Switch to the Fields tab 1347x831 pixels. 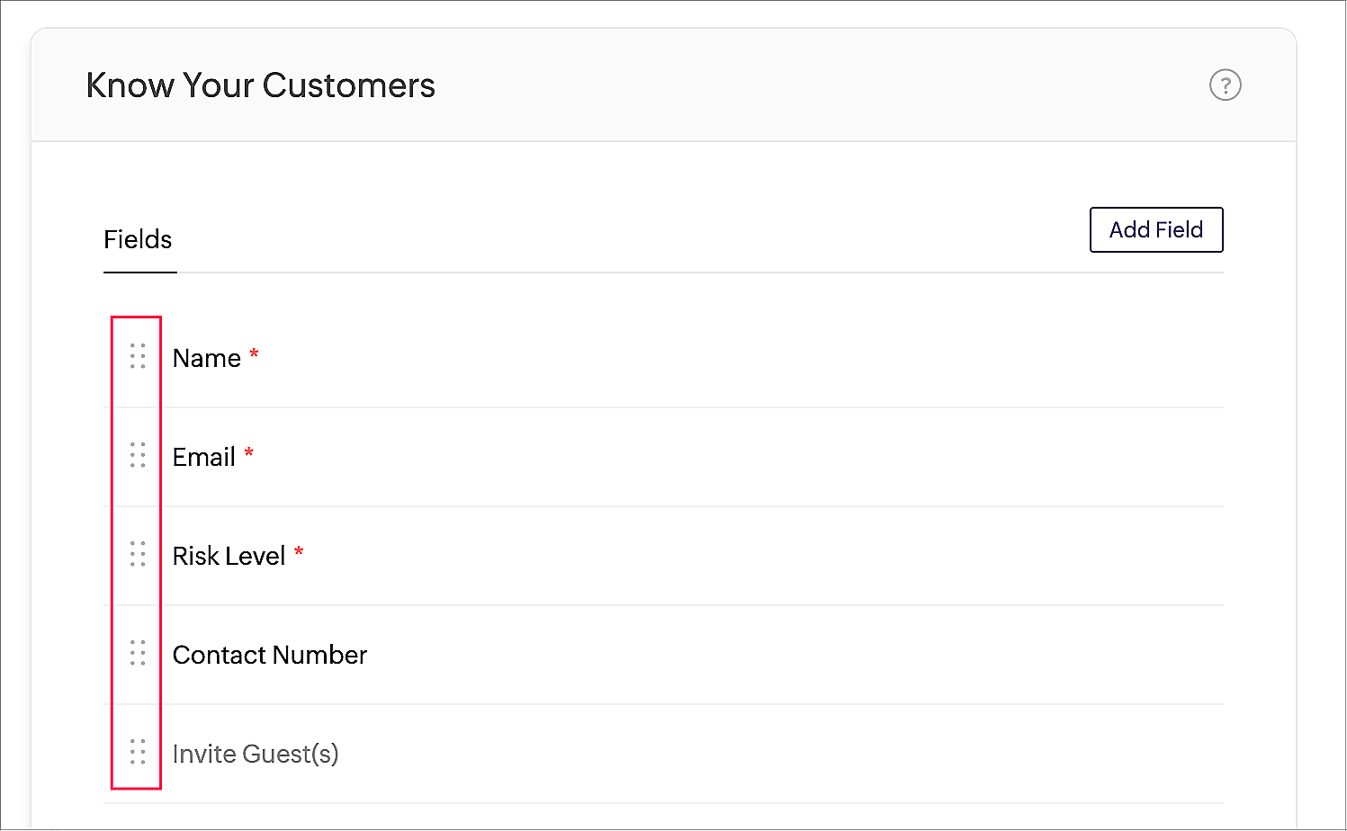[138, 239]
